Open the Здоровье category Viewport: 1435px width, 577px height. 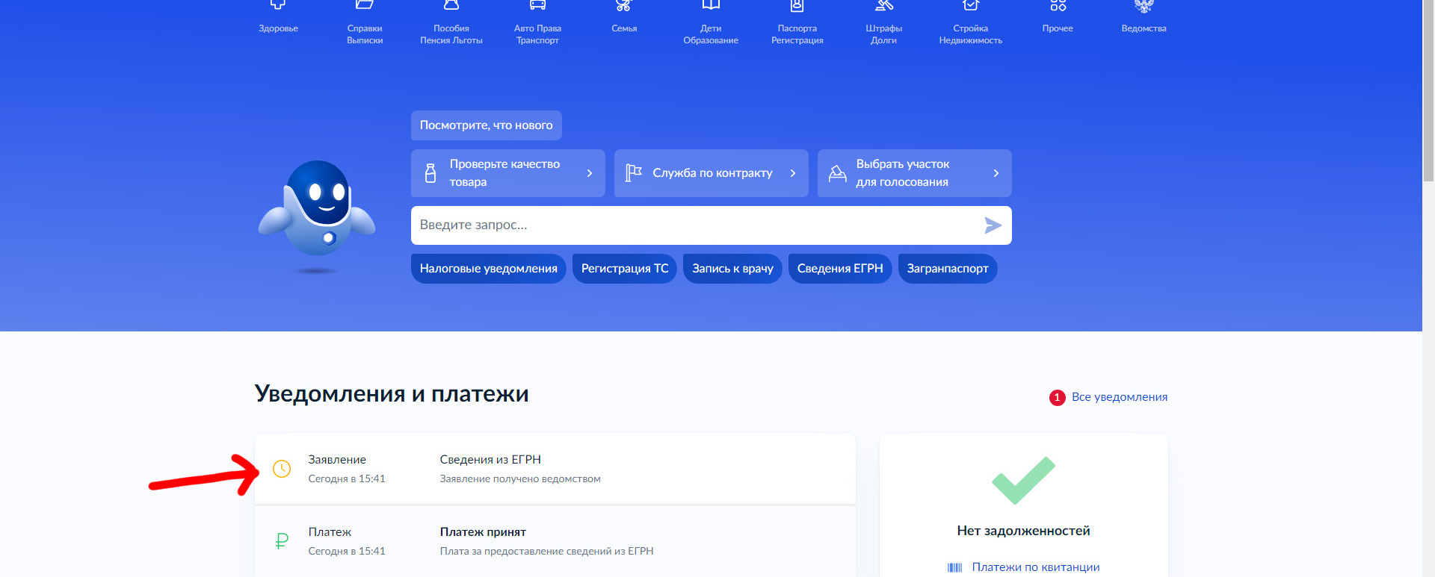click(x=278, y=19)
